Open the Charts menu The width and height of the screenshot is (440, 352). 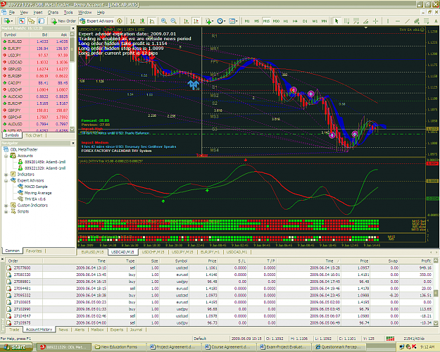(x=53, y=13)
